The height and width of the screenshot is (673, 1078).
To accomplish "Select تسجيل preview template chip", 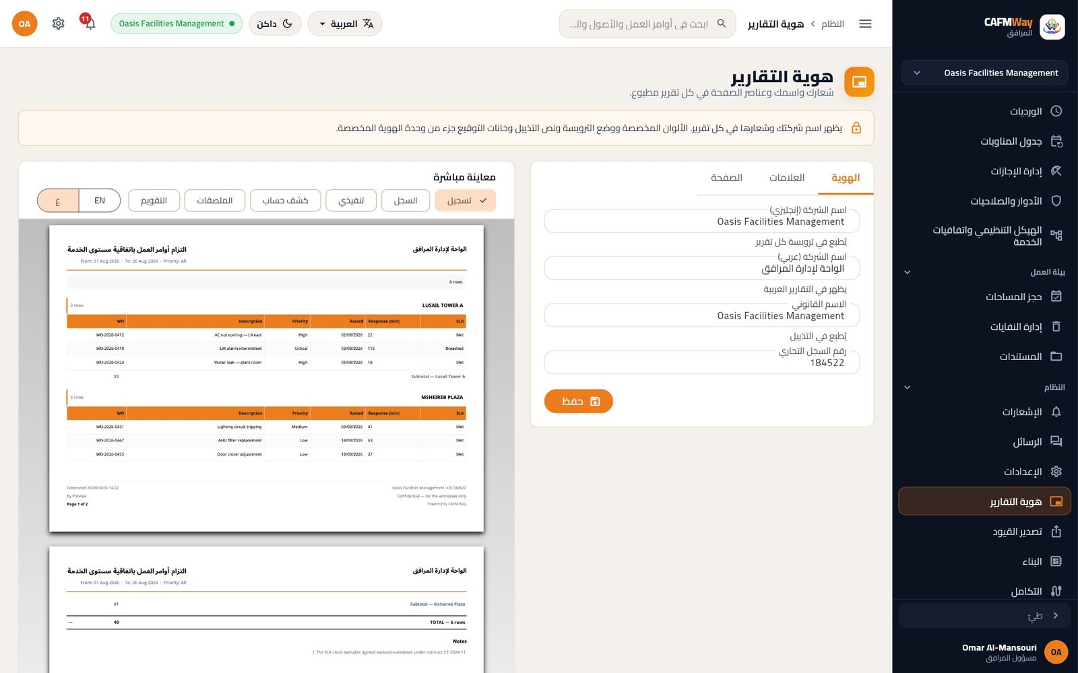I will point(466,201).
